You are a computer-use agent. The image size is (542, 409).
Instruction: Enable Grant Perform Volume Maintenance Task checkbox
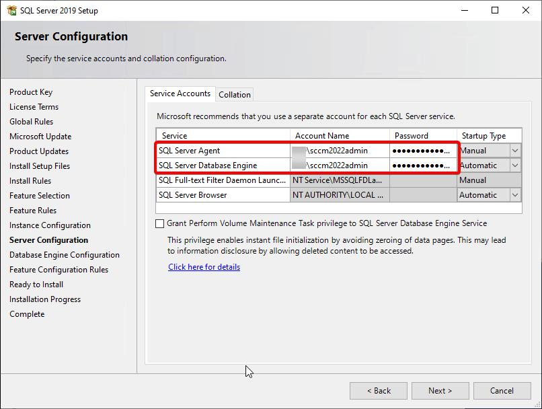click(159, 224)
